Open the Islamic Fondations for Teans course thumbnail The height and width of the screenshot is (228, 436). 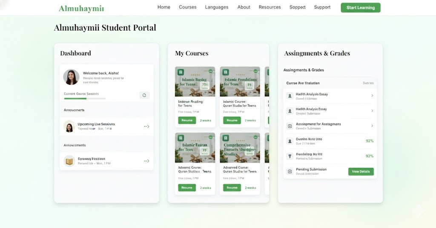tap(240, 81)
